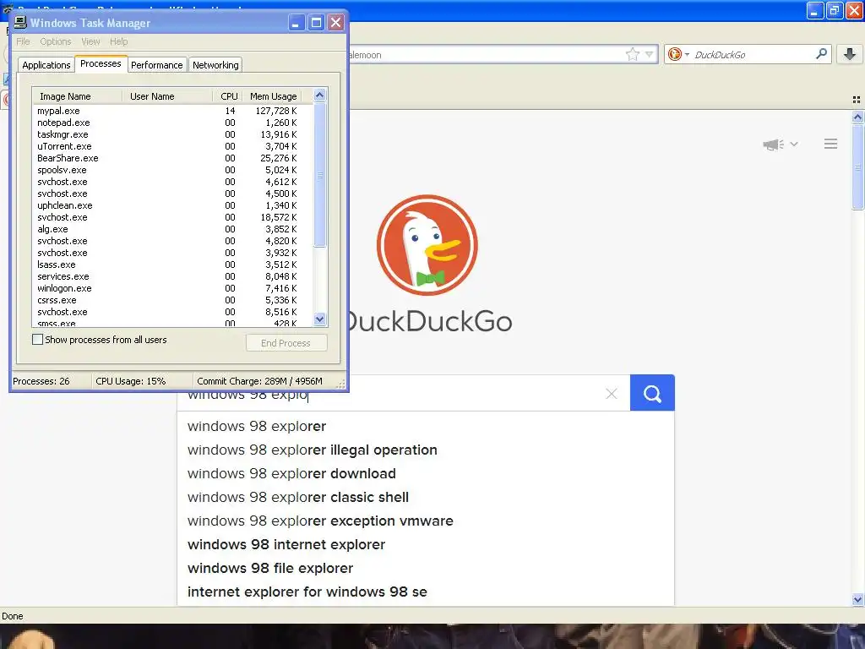The height and width of the screenshot is (649, 865).
Task: Open search engine selector dropdown arrow
Action: [x=687, y=54]
